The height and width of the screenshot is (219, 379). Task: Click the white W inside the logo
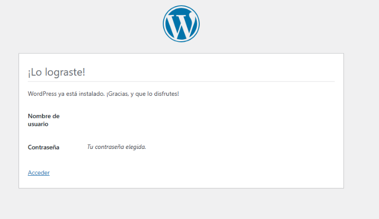[x=181, y=24]
